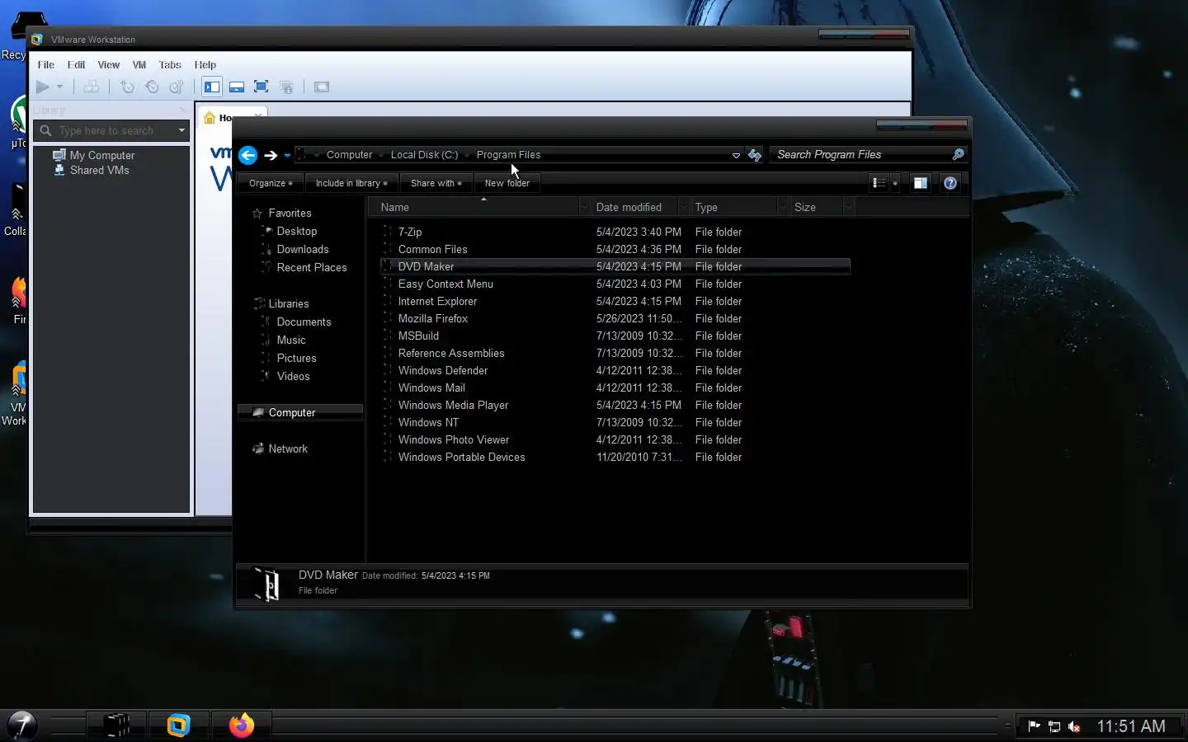Click VMware take snapshot icon
This screenshot has width=1188, height=742.
tap(127, 87)
